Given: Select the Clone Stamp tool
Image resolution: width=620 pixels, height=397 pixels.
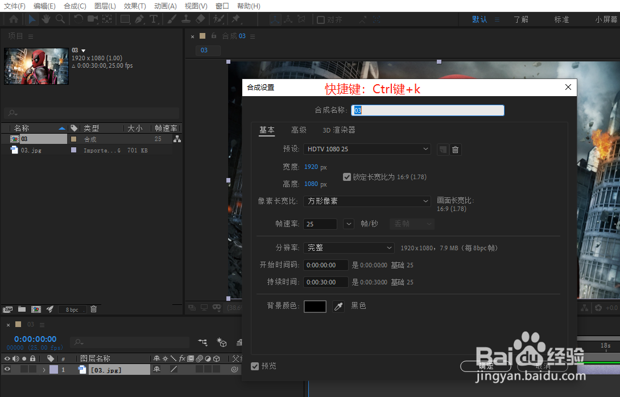Looking at the screenshot, I should (186, 19).
